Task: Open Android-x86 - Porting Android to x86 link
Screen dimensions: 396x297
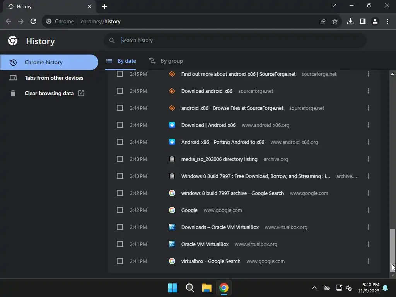Action: (x=222, y=142)
